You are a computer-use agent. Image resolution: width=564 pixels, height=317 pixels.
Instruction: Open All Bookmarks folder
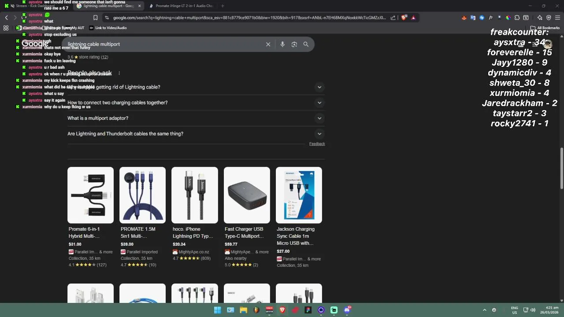[x=545, y=28]
